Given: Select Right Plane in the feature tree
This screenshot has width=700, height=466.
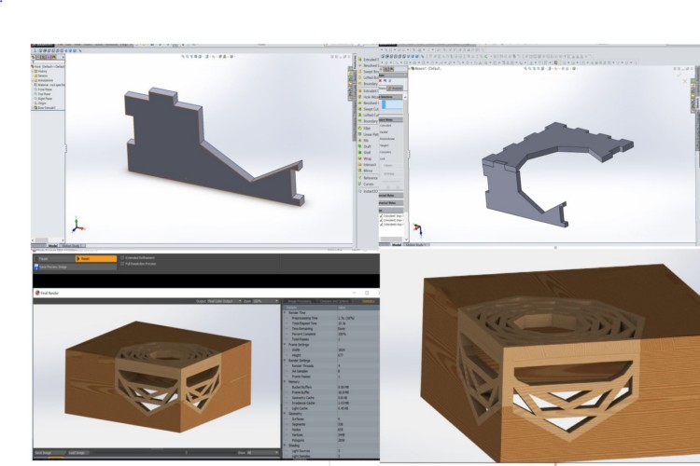Looking at the screenshot, I should [x=43, y=99].
